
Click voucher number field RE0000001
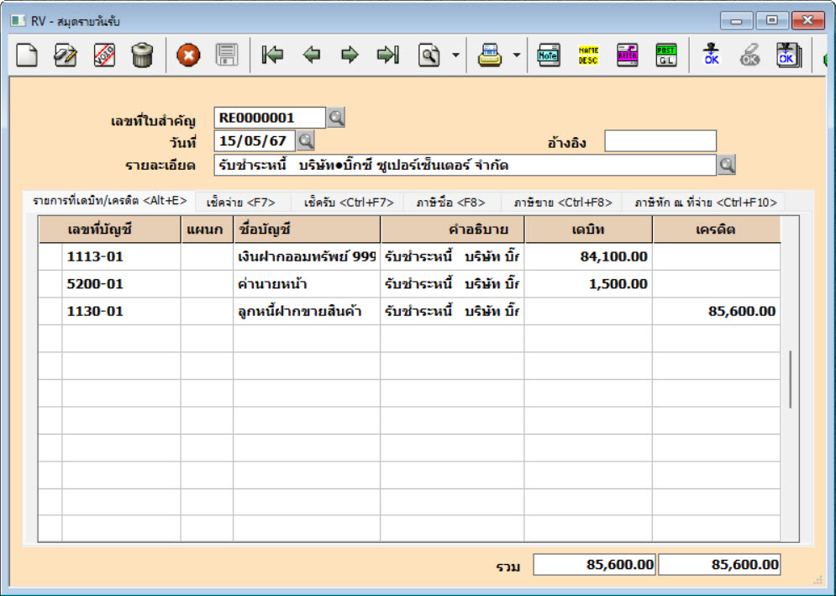coord(269,118)
